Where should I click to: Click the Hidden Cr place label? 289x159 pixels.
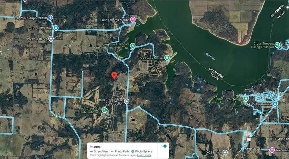pyautogui.click(x=282, y=139)
